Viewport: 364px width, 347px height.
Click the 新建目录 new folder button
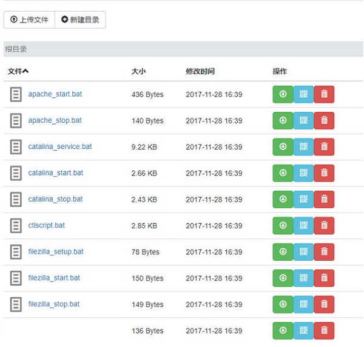pos(80,19)
